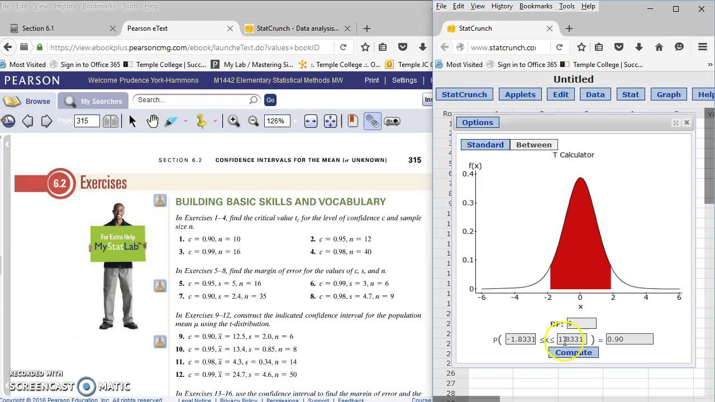Open Settings link in Pearson header

pos(404,80)
